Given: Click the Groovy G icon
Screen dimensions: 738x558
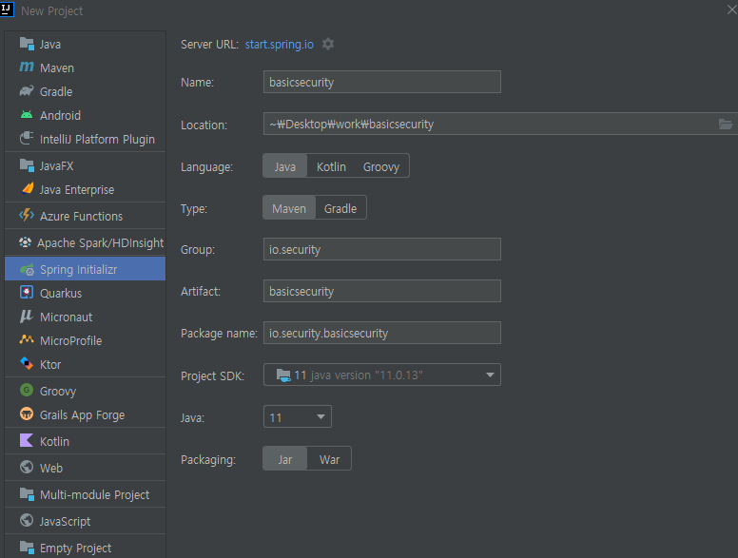Looking at the screenshot, I should (27, 390).
